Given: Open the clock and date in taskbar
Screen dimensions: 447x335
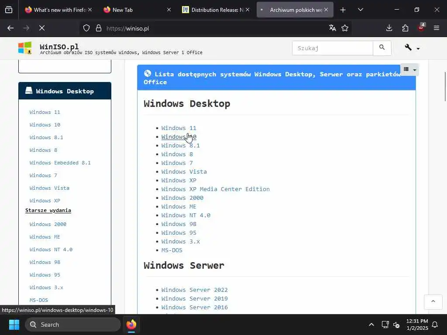Looking at the screenshot, I should 417,325.
